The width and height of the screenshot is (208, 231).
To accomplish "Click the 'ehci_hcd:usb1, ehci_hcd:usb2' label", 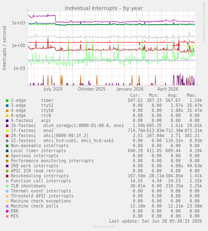I will coord(79,141).
